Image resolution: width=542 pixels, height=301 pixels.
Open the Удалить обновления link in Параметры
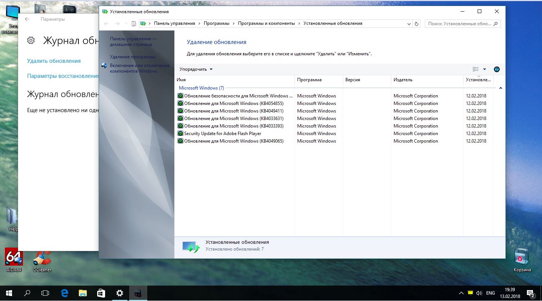pyautogui.click(x=54, y=61)
